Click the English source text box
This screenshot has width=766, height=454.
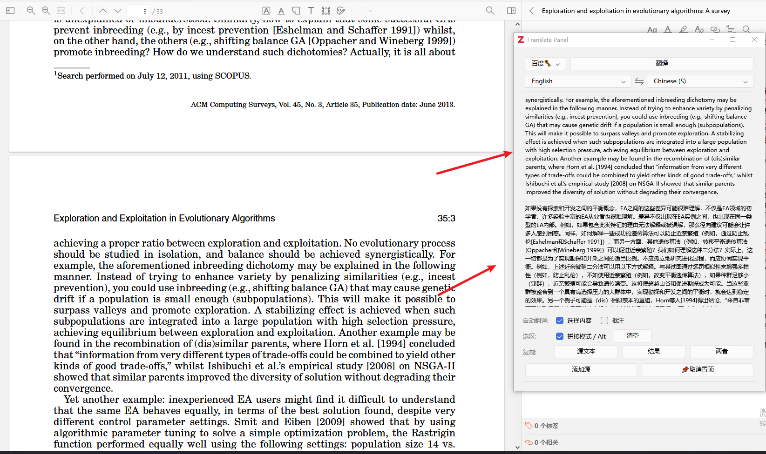pyautogui.click(x=639, y=146)
